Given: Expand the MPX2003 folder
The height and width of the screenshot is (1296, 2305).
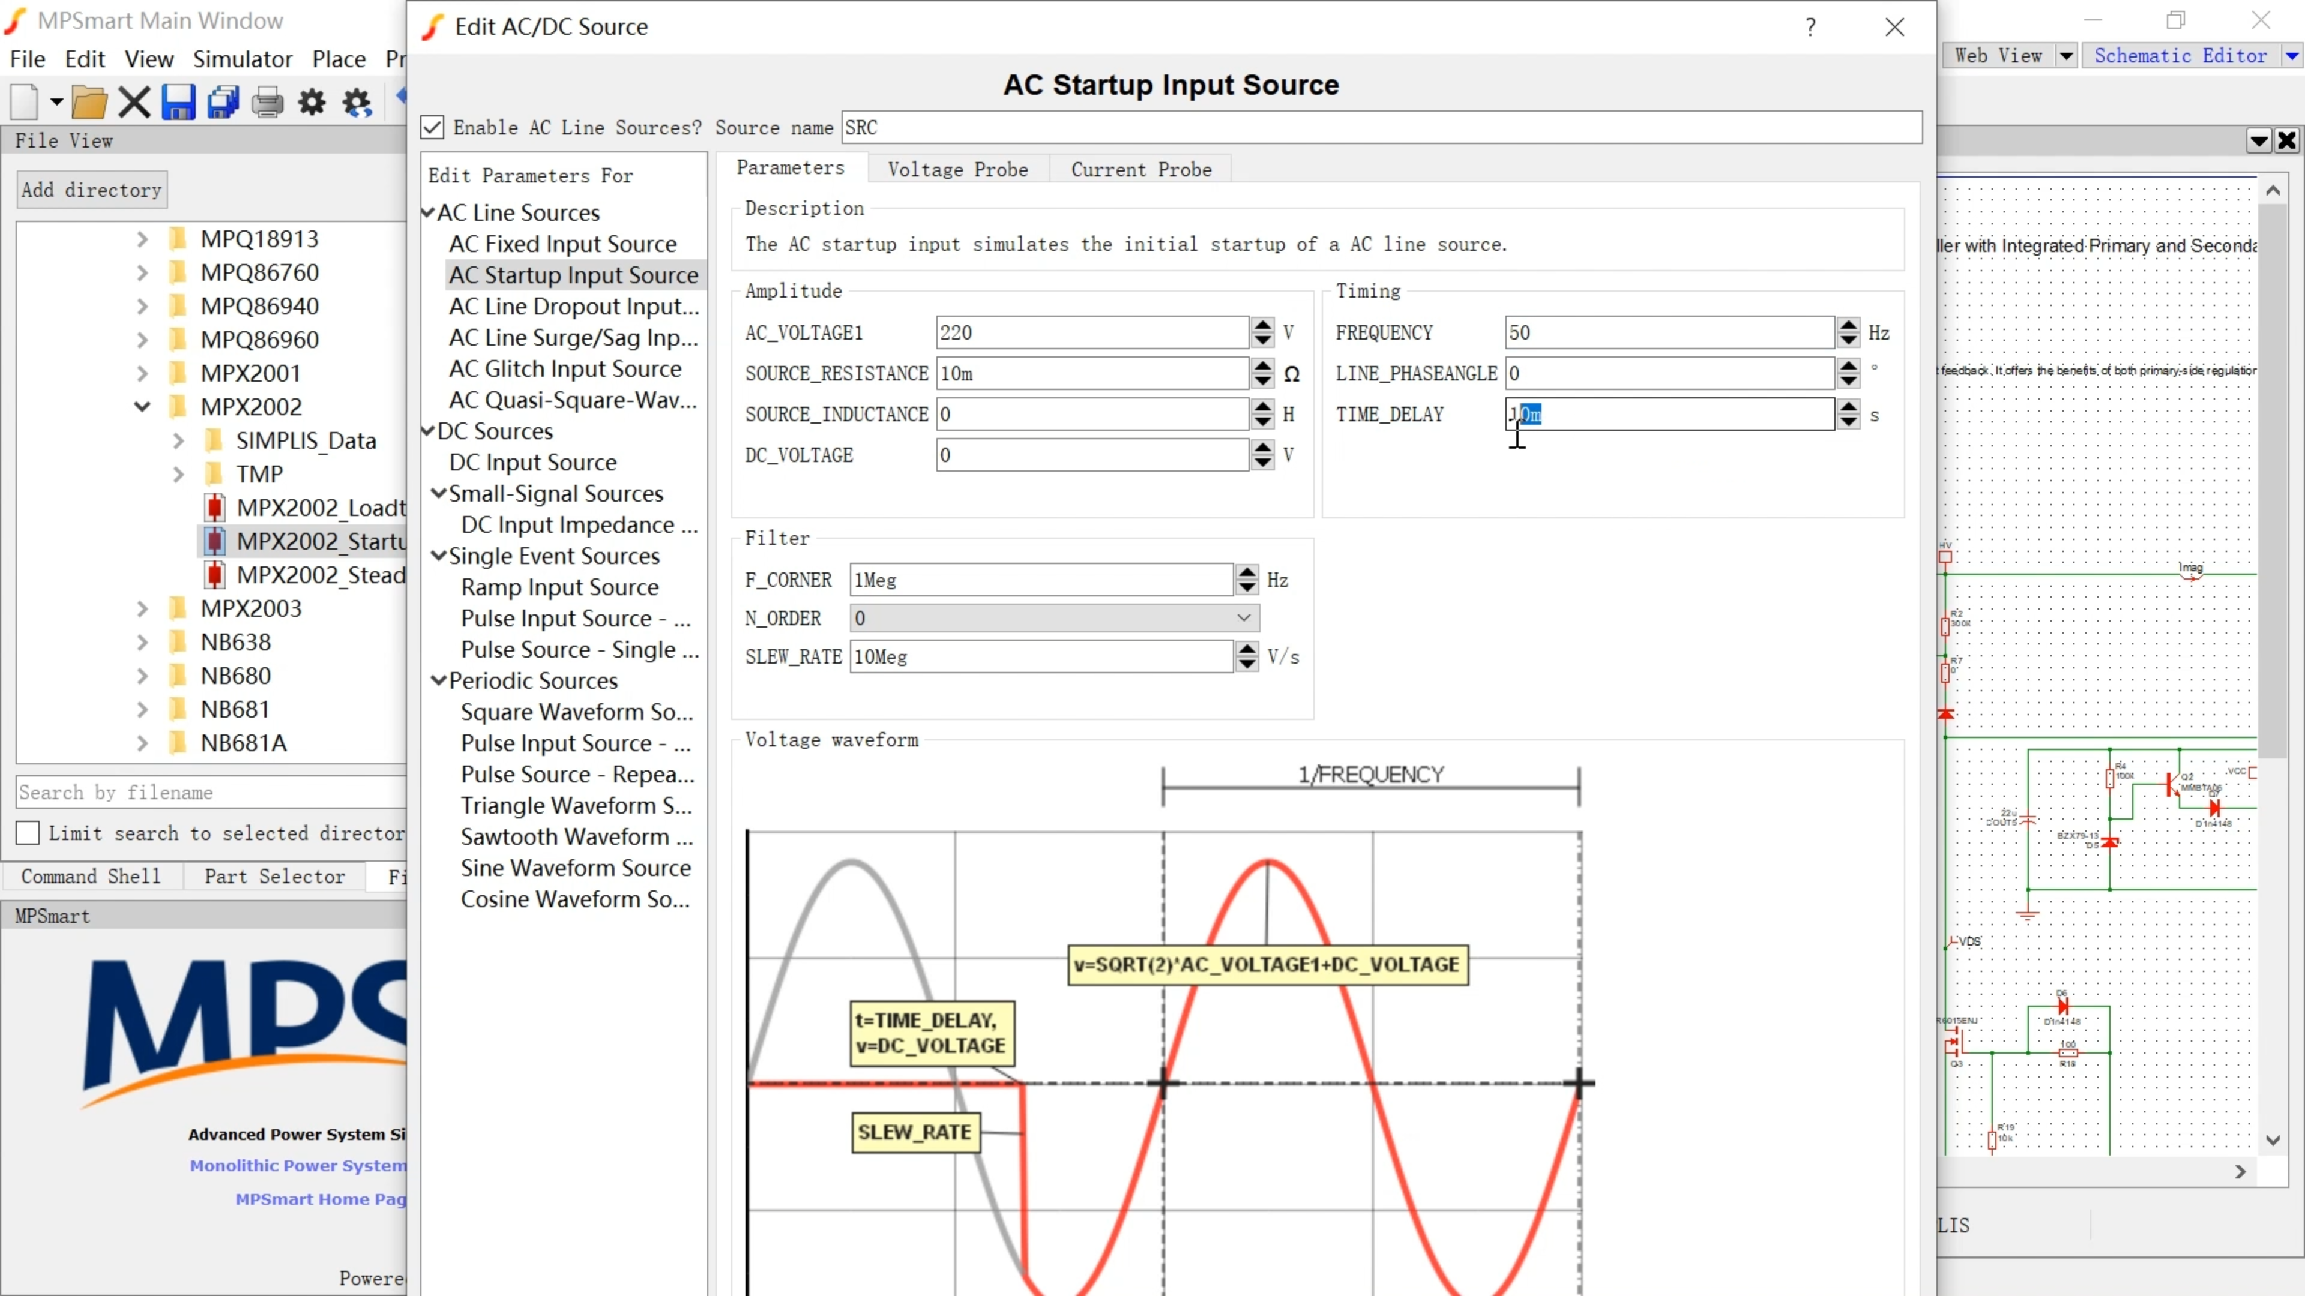Looking at the screenshot, I should click(142, 608).
